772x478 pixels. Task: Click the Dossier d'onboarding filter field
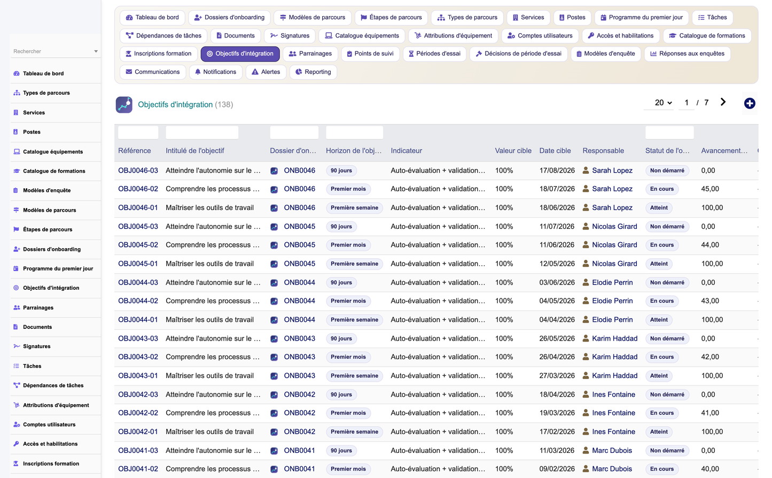click(x=294, y=133)
